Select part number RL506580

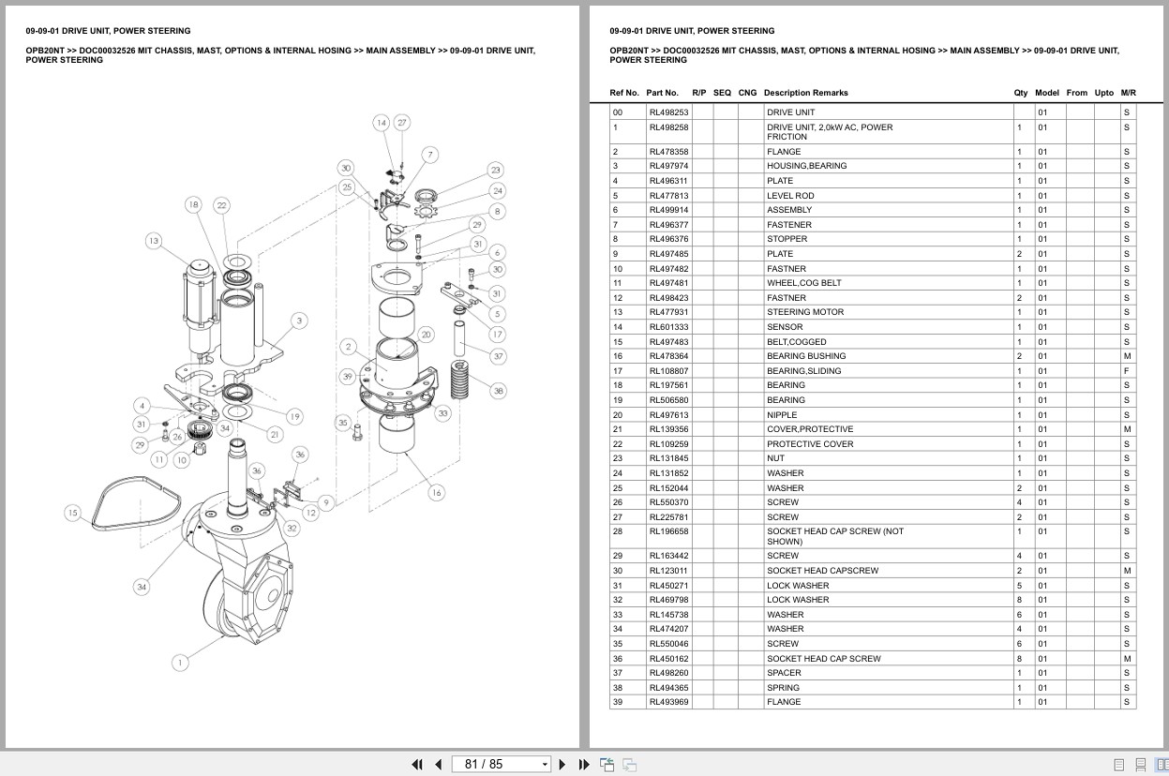tap(668, 400)
